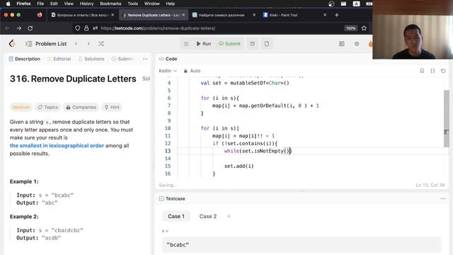453x255 pixels.
Task: Click the Medium difficulty tag
Action: pos(21,107)
